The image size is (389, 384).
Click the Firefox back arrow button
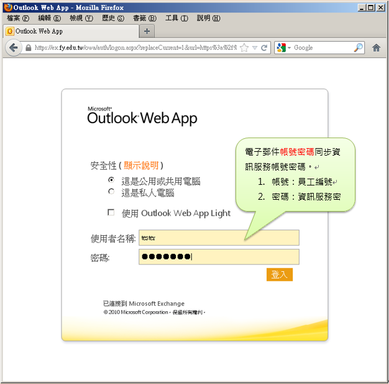14,47
